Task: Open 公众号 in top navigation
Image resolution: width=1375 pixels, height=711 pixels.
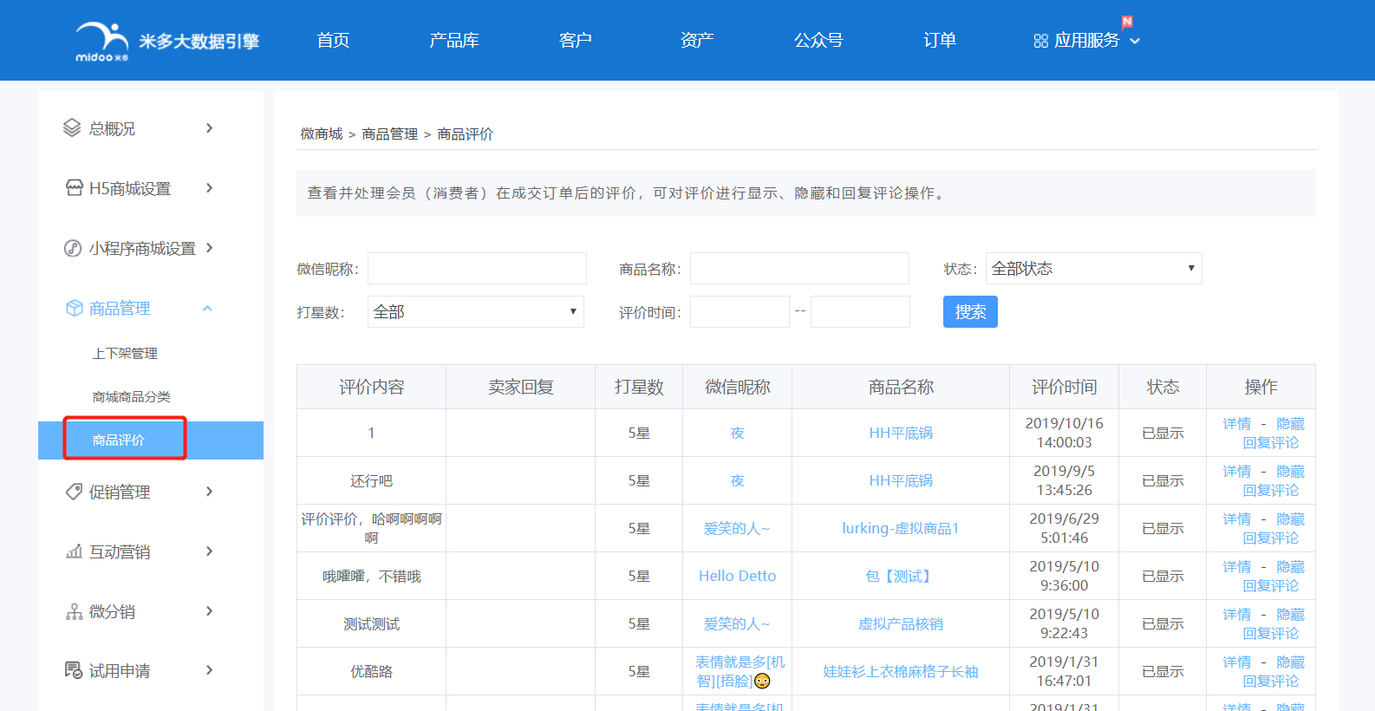Action: click(818, 41)
